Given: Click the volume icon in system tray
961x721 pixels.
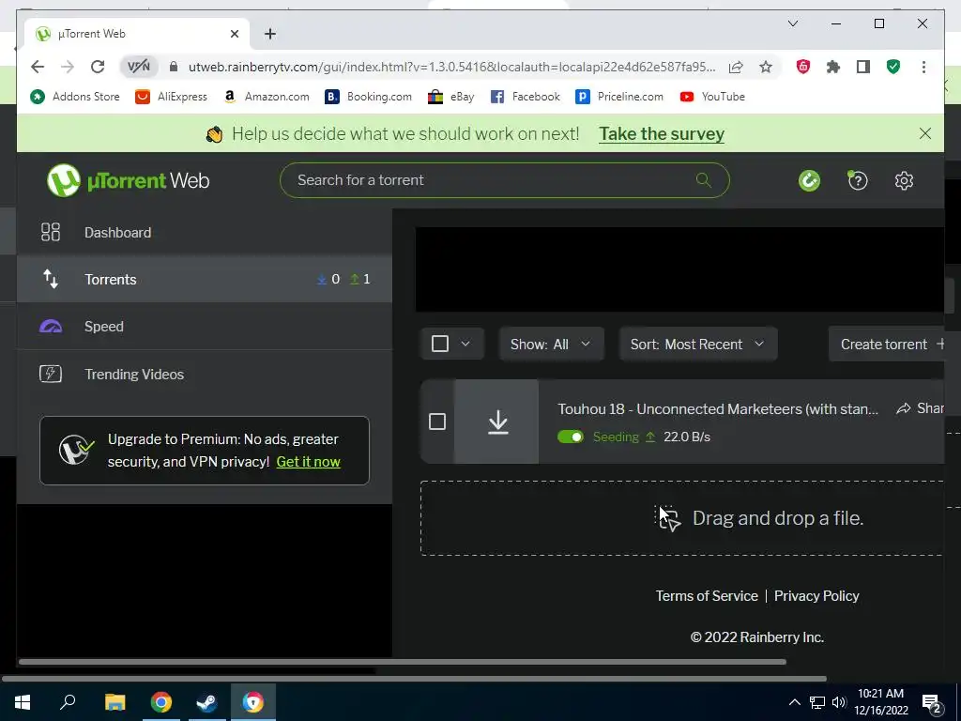Looking at the screenshot, I should 839,702.
